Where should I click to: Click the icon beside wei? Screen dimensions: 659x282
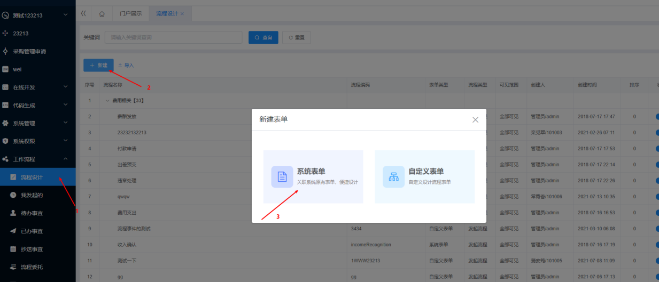pyautogui.click(x=5, y=69)
